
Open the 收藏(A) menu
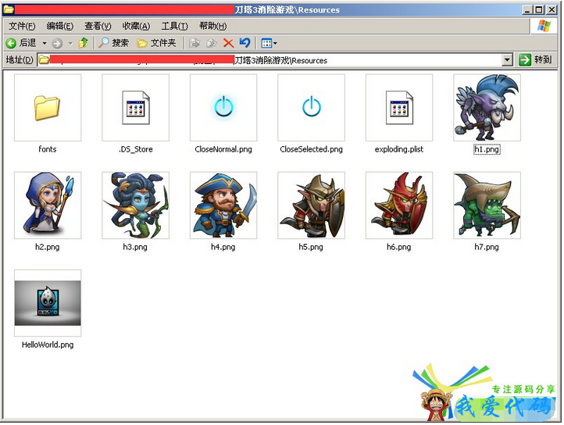click(x=136, y=26)
